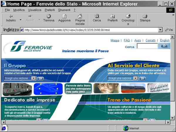Screen dimensions: 176x132
Task: Open the File menu
Action: point(7,10)
